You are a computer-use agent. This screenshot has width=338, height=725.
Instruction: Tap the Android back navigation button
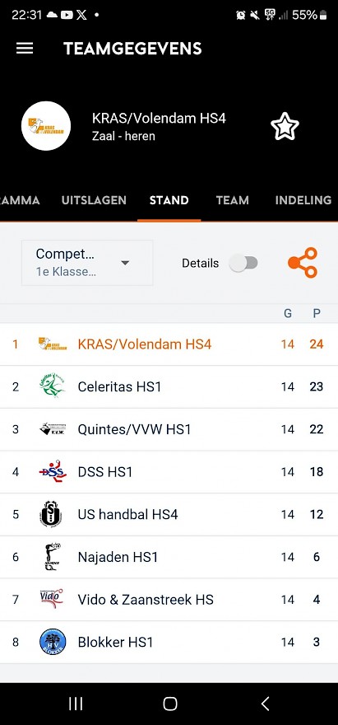click(x=265, y=704)
